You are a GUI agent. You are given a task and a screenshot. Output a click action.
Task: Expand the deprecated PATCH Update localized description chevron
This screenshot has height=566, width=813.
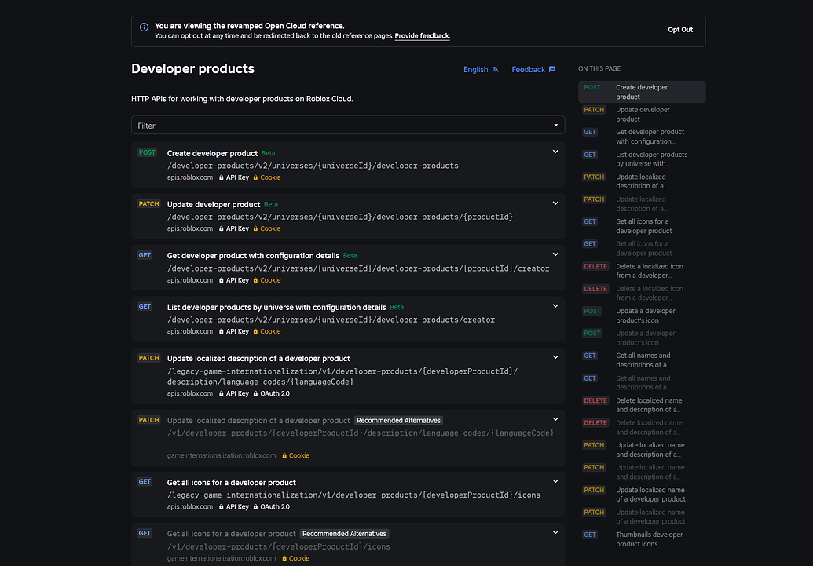(x=555, y=418)
